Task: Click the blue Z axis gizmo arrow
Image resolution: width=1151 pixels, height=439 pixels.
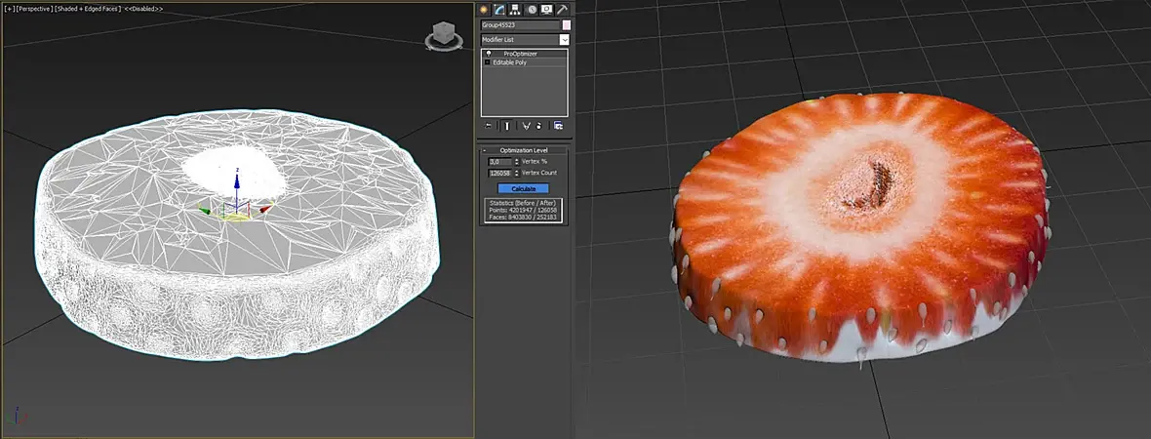Action: pos(236,183)
